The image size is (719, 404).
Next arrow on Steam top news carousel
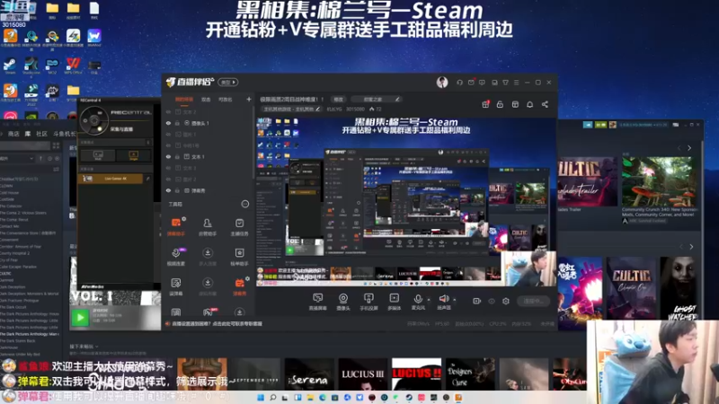[689, 148]
